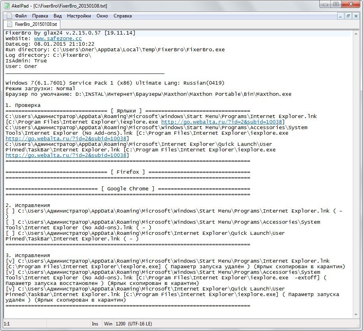Open the Справка menu
The image size is (363, 331).
click(122, 16)
